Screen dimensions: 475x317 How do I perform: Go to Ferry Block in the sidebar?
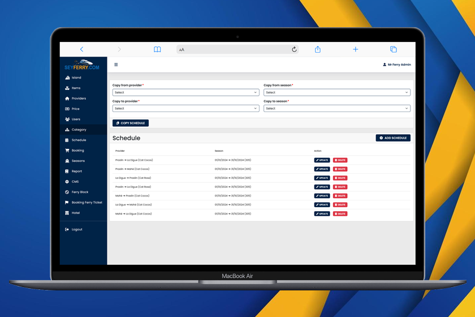[80, 192]
